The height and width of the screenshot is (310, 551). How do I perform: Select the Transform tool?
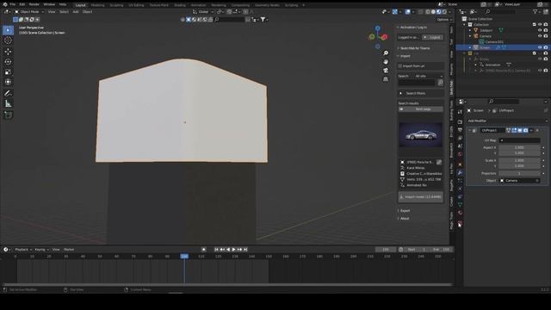click(x=8, y=83)
